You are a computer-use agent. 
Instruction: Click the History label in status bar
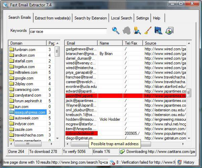pyautogui.click(x=189, y=162)
